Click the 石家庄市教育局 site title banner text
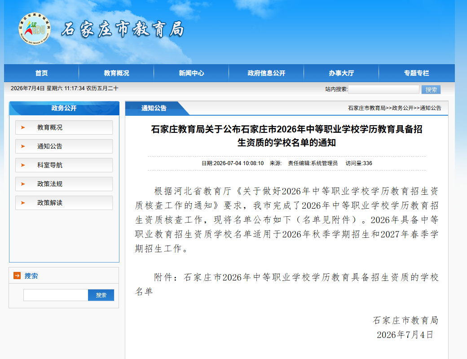 (123, 29)
